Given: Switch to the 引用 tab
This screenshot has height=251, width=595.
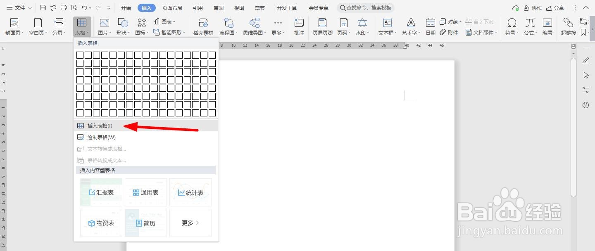Looking at the screenshot, I should (x=198, y=8).
